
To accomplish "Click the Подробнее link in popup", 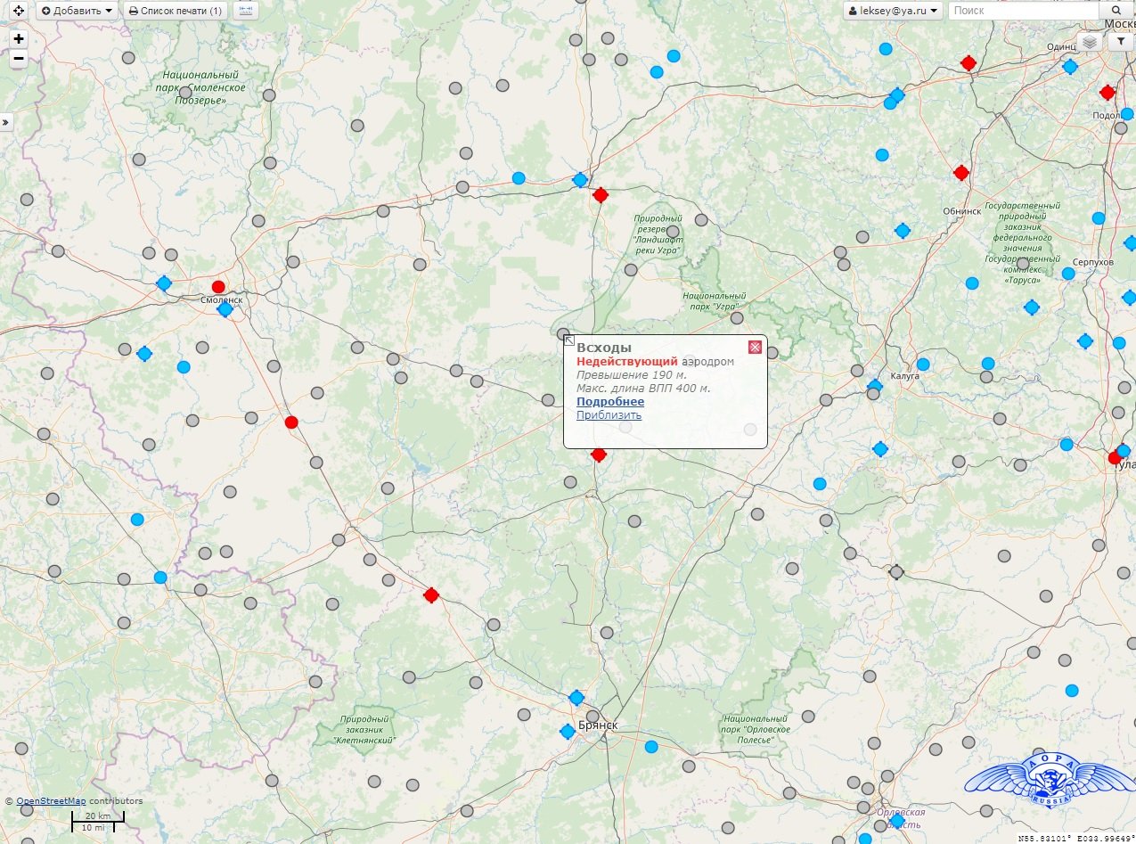I will click(x=610, y=402).
